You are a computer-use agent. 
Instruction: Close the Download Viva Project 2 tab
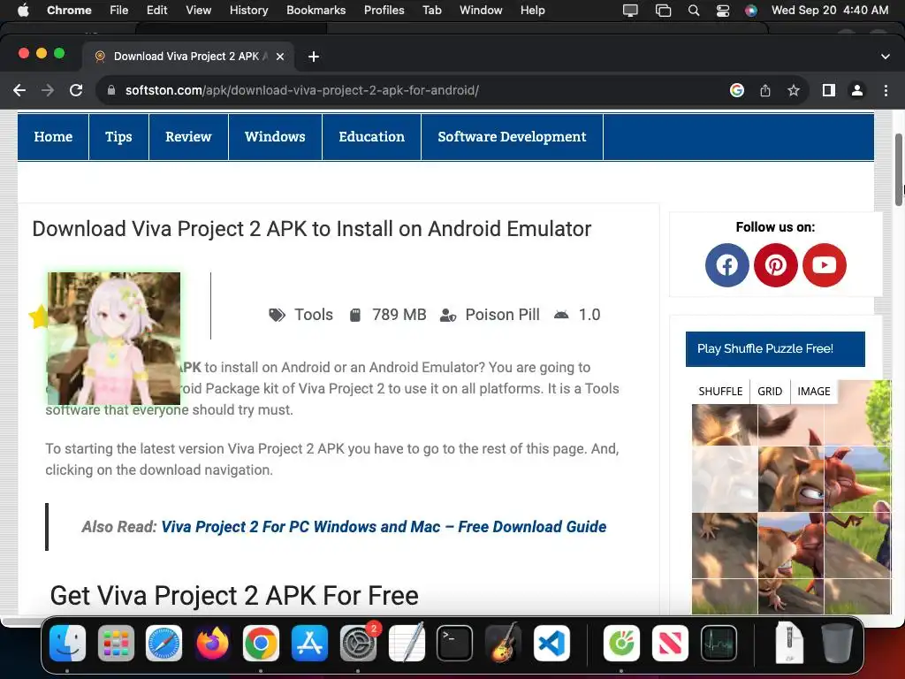tap(280, 57)
